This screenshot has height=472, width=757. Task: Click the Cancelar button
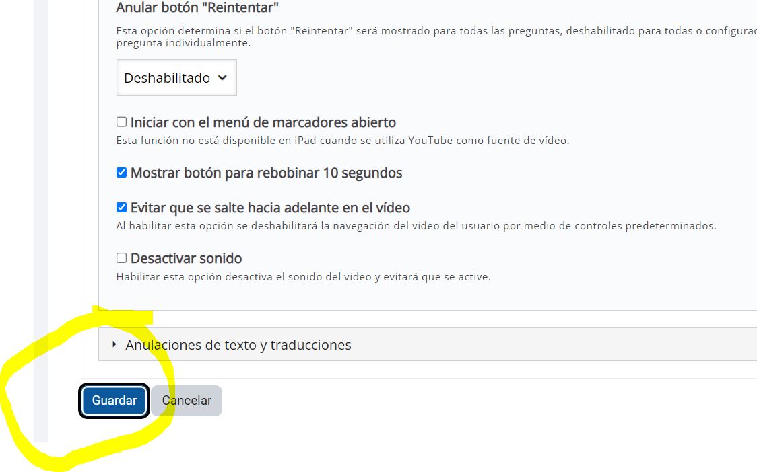pos(187,401)
